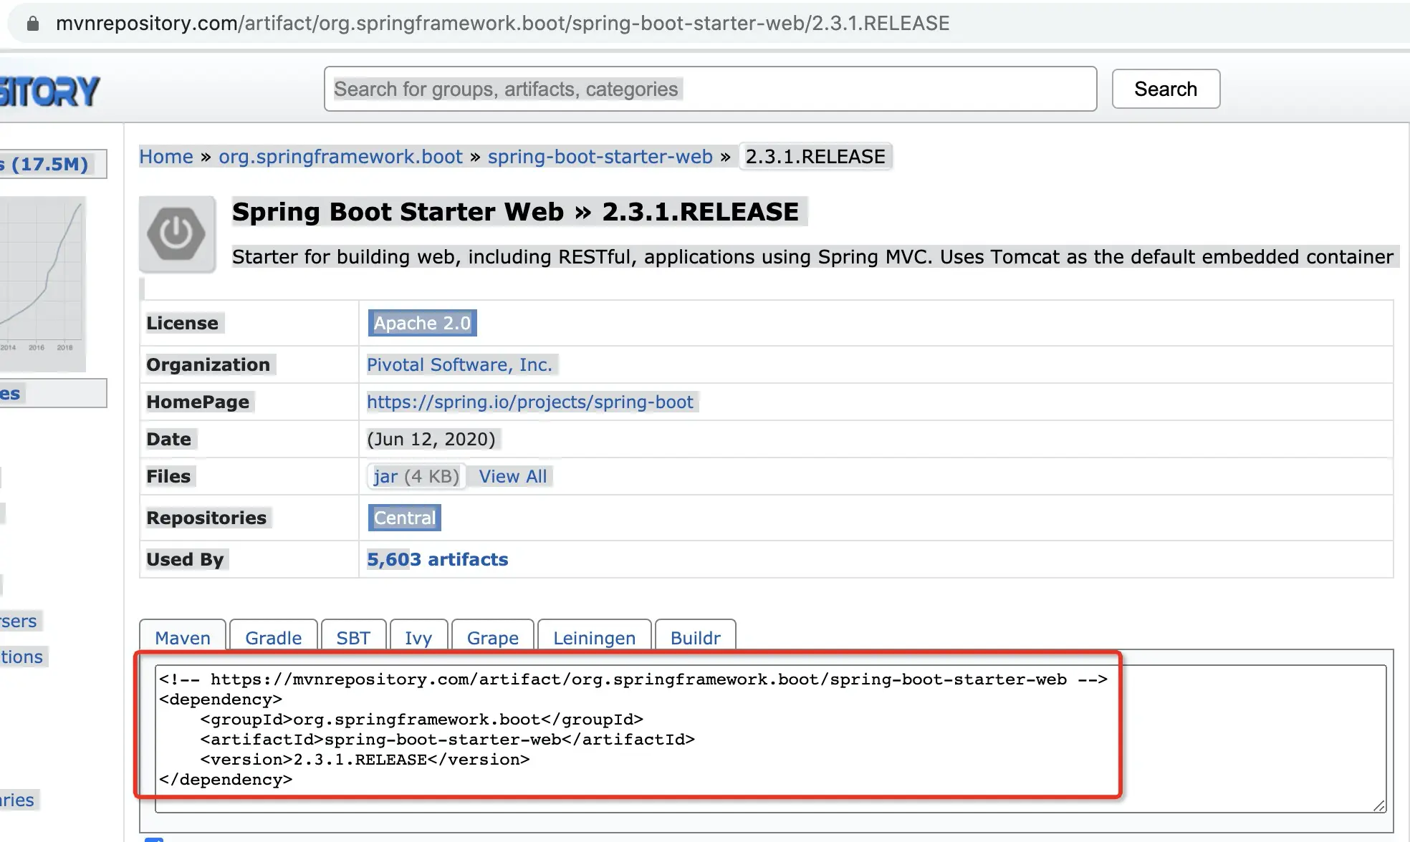Select the Maven tab
The width and height of the screenshot is (1410, 842).
coord(183,637)
